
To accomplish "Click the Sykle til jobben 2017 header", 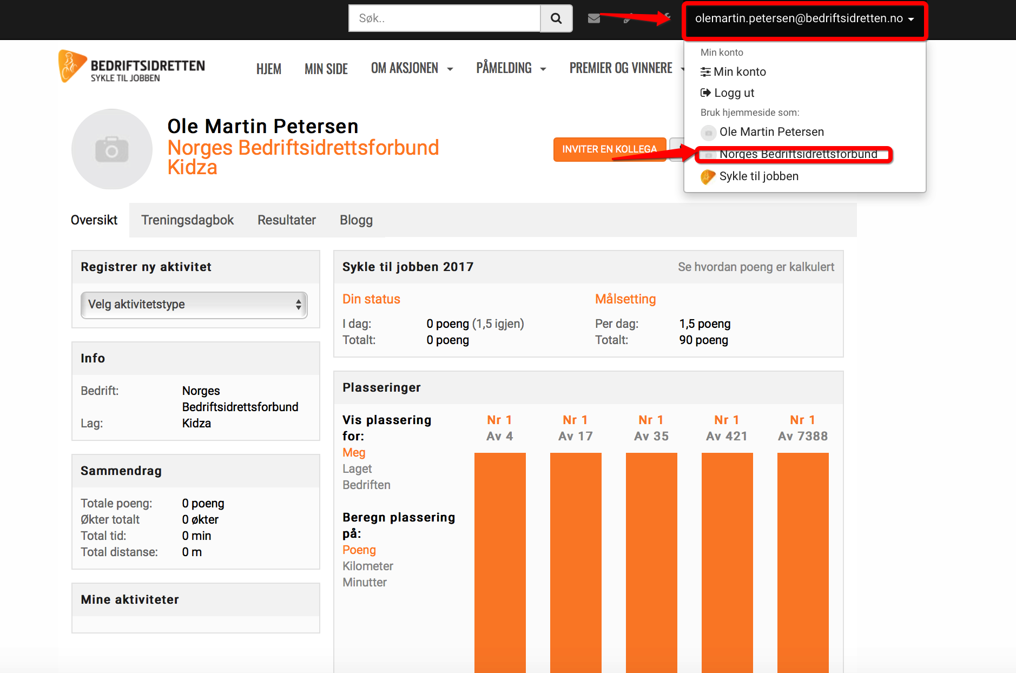I will pos(408,267).
